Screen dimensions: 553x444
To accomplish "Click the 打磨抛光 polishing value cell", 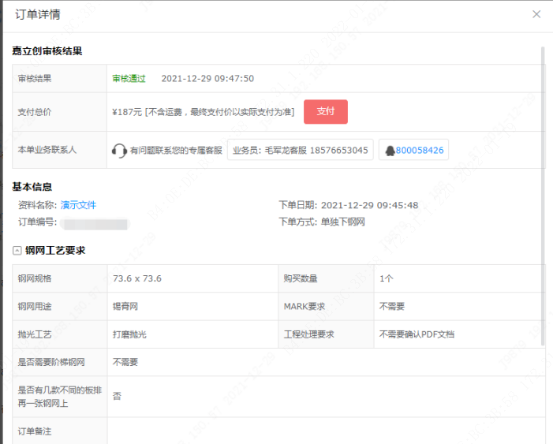I will click(129, 334).
